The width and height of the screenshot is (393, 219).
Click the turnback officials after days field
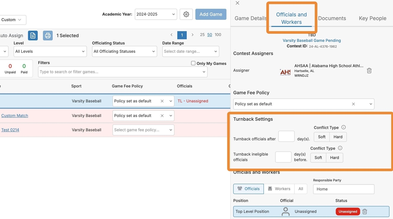[x=286, y=136]
